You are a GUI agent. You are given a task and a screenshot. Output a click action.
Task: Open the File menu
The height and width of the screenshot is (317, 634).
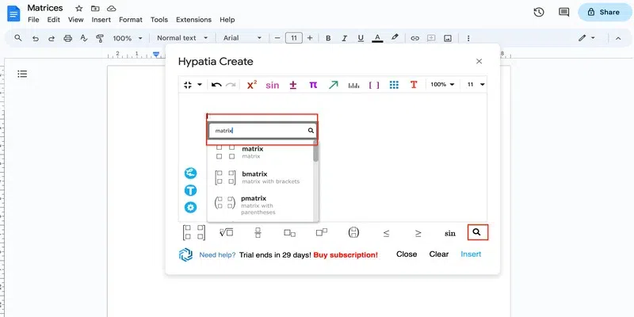tap(33, 20)
